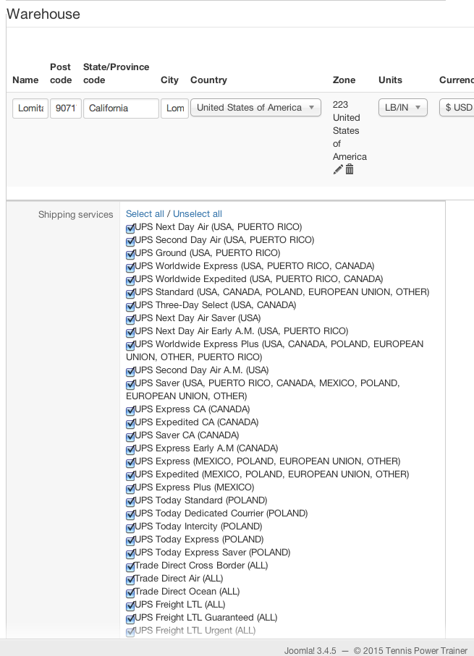Uncheck UPS Worldwide Express (USA, PUERTO RICO, CANADA)

click(x=130, y=268)
